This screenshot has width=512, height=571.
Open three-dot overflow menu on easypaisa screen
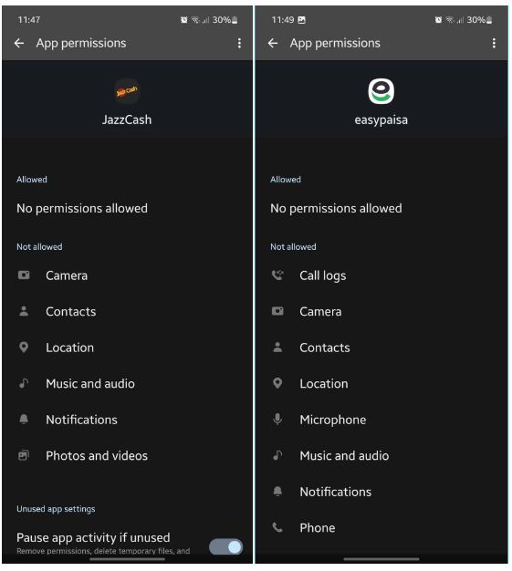tap(494, 44)
